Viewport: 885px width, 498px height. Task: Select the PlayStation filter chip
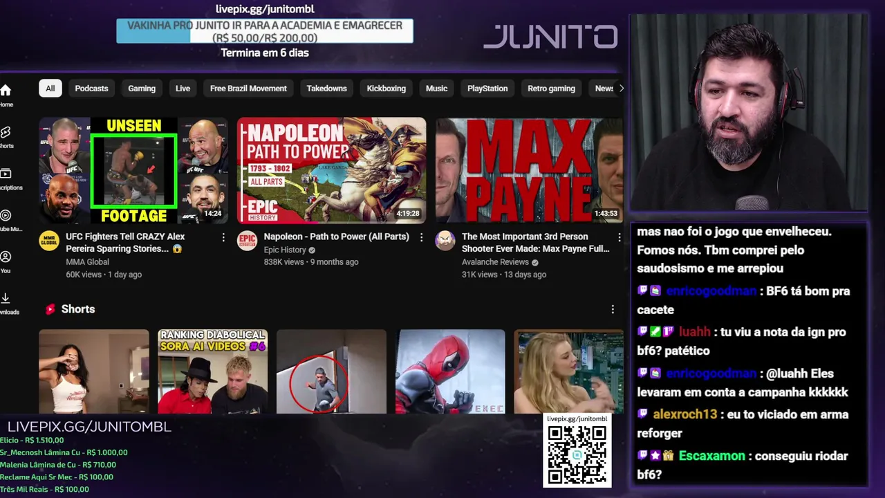pos(487,89)
